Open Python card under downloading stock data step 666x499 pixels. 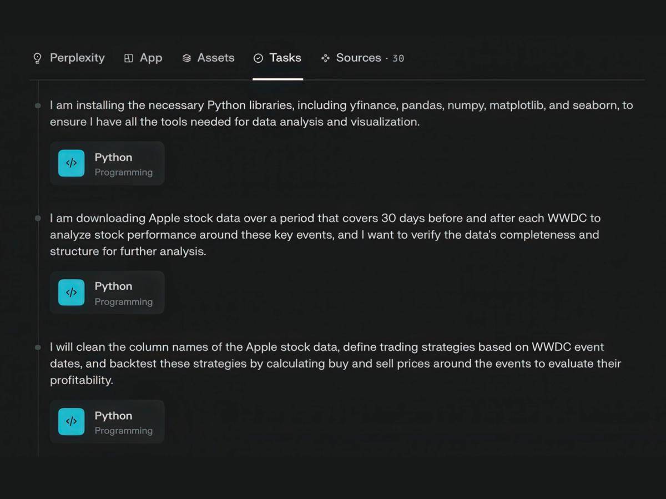coord(107,293)
